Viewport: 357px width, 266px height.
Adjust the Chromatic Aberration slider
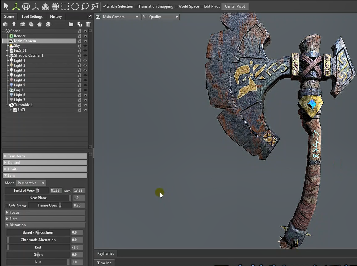point(38,240)
